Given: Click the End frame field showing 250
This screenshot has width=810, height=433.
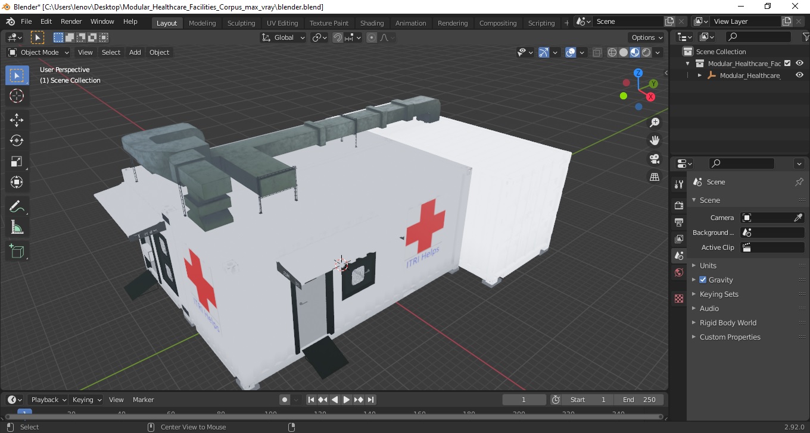Looking at the screenshot, I should tap(639, 400).
